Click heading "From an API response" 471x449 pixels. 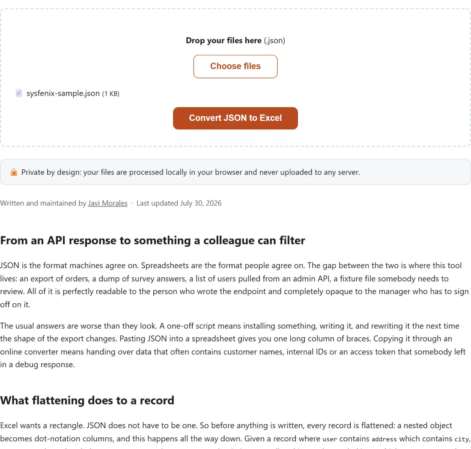pos(152,240)
